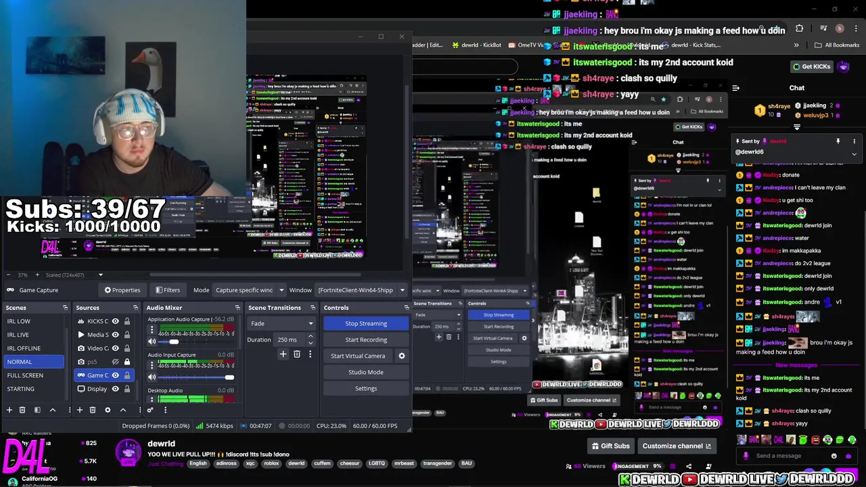Move scene up with arrow icon

pos(52,410)
